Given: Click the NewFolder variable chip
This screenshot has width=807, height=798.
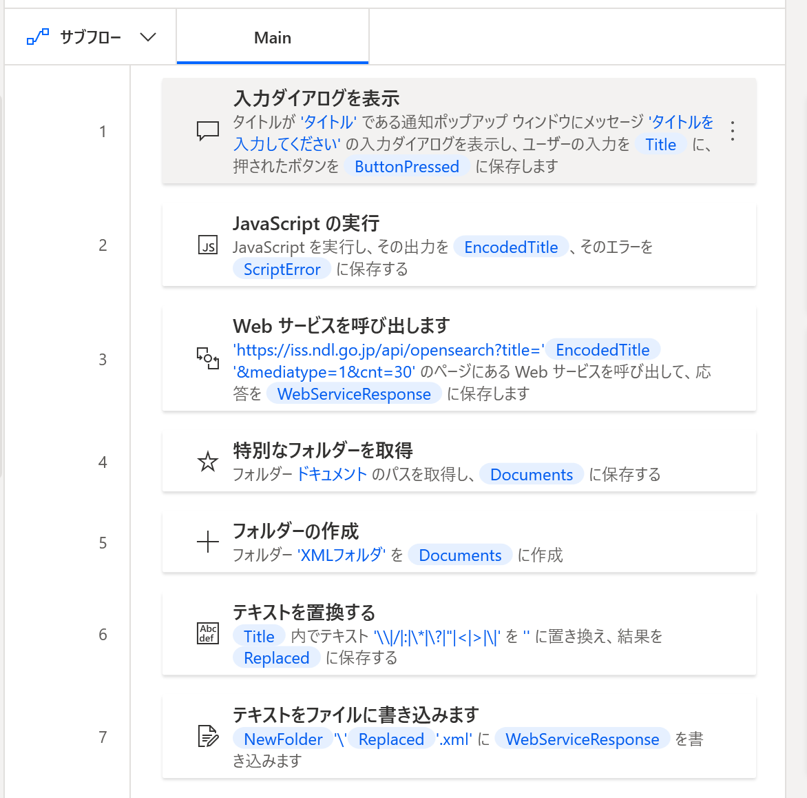Looking at the screenshot, I should pyautogui.click(x=283, y=739).
